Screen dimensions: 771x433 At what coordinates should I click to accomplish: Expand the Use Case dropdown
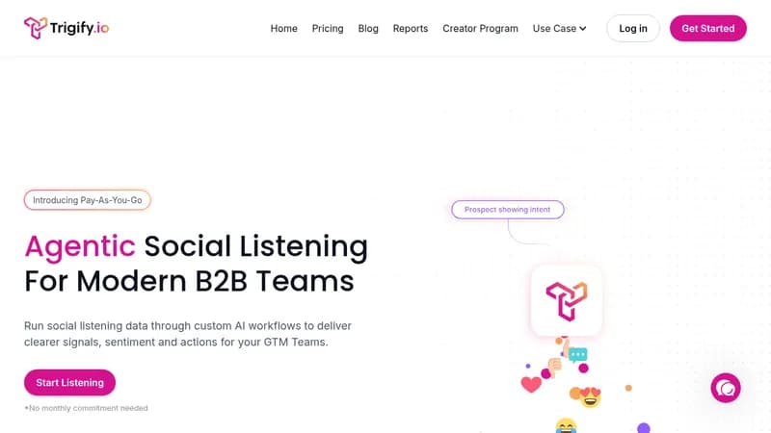559,29
